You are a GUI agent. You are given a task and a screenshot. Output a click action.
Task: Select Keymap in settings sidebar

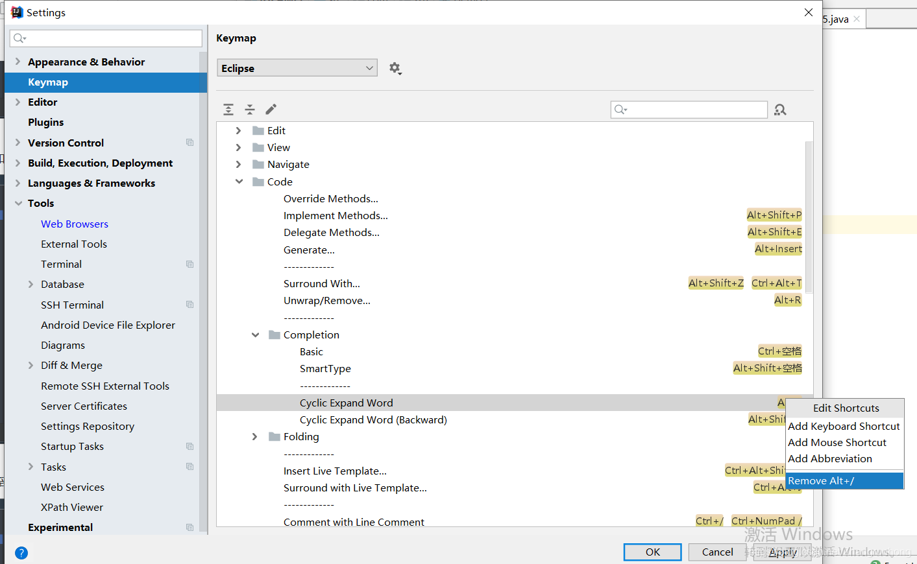(x=106, y=82)
